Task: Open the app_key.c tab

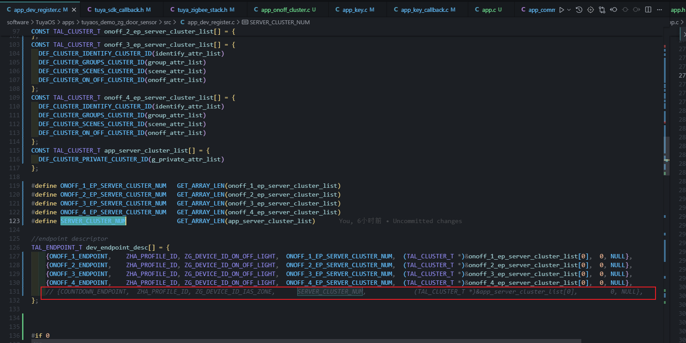Action: (x=358, y=10)
